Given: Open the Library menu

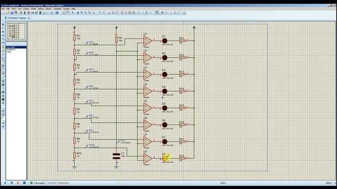Looking at the screenshot, I should tap(48, 9).
